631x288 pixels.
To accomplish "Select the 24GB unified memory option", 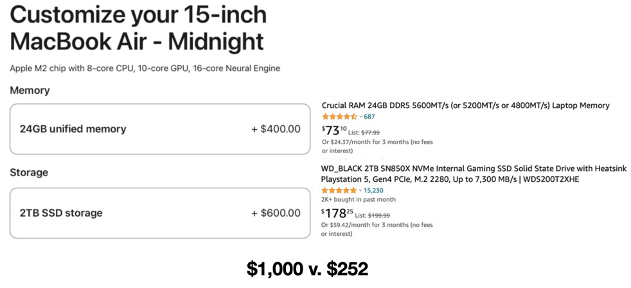I will point(160,129).
